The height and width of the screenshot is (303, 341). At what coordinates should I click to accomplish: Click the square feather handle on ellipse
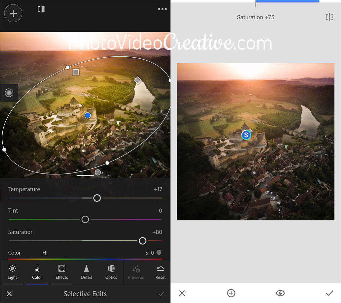click(76, 72)
